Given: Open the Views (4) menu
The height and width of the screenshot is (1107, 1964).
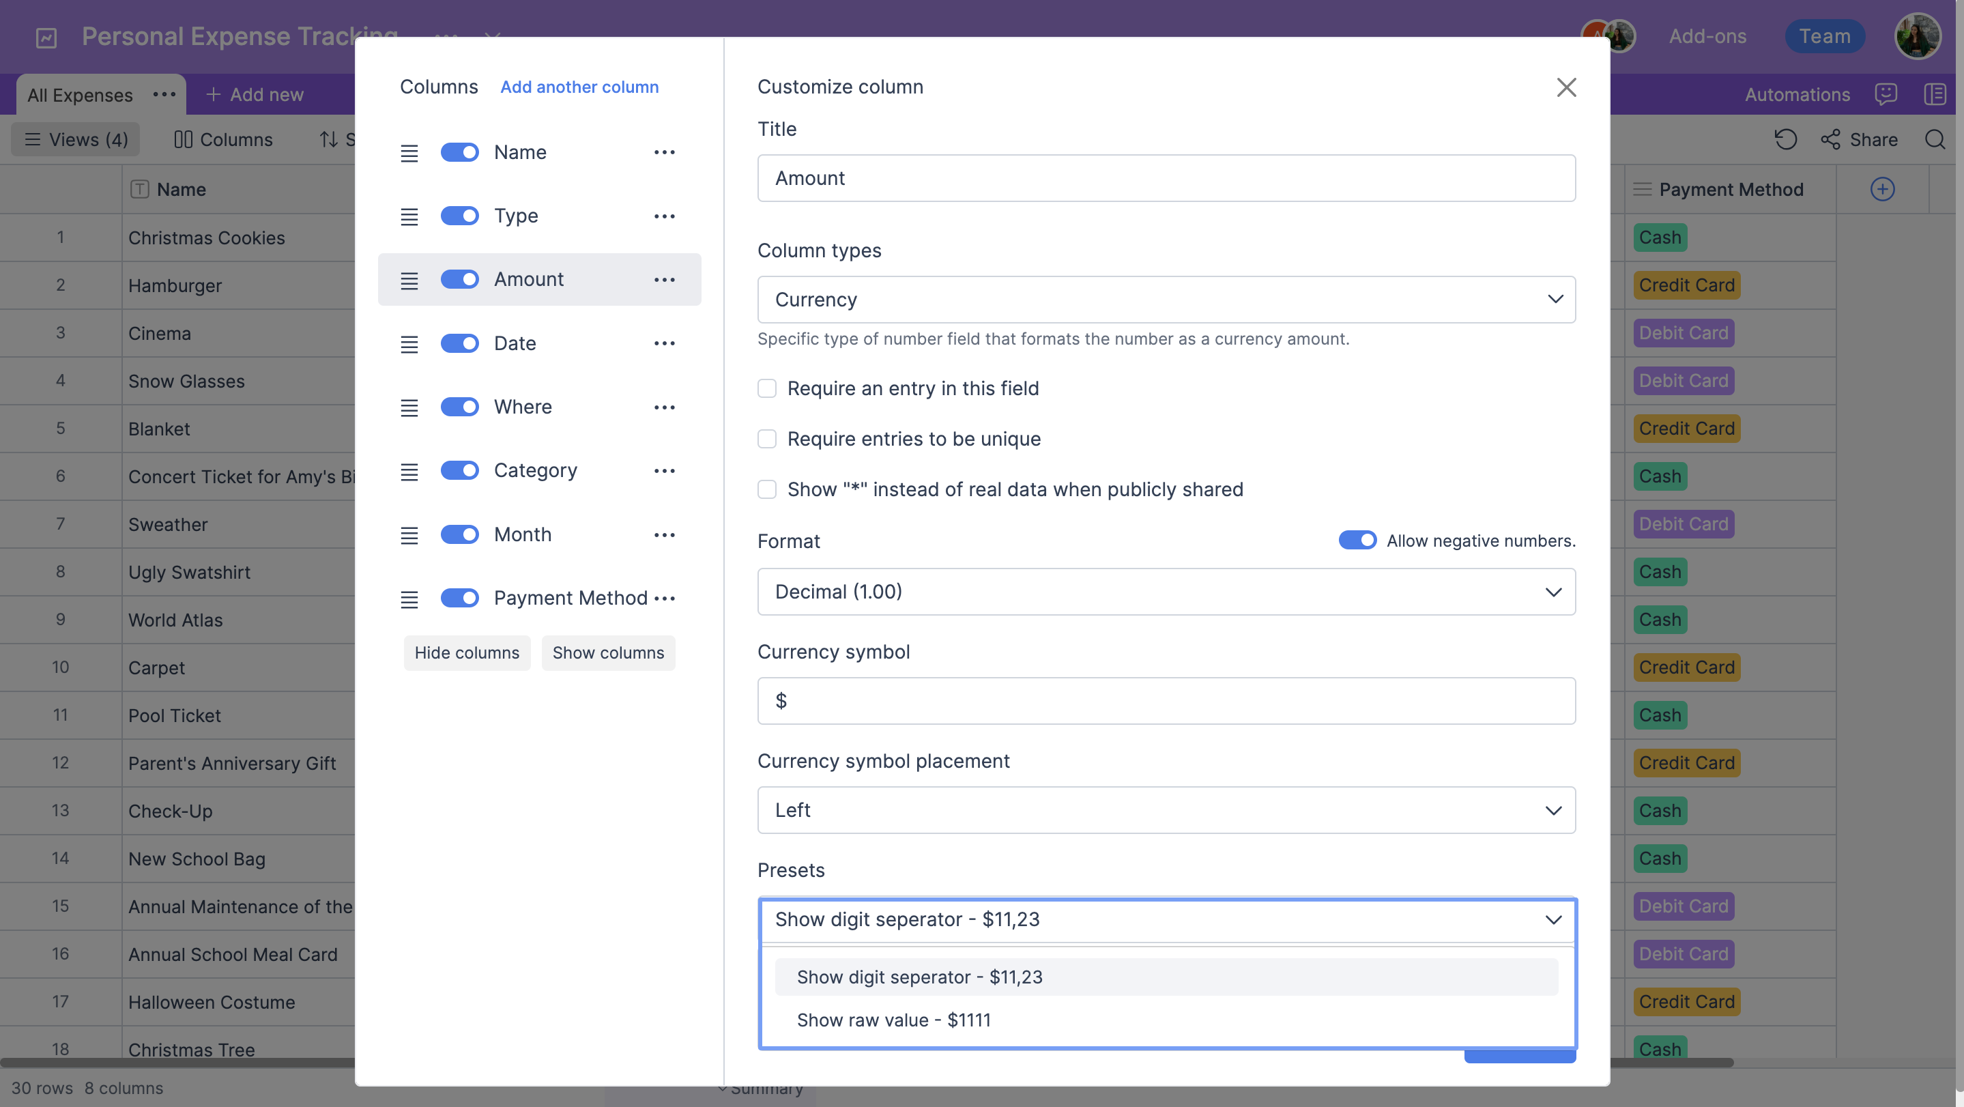Looking at the screenshot, I should tap(74, 139).
